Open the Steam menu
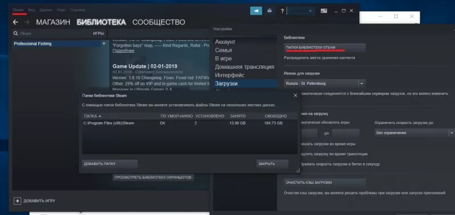This screenshot has width=455, height=215. pyautogui.click(x=18, y=10)
